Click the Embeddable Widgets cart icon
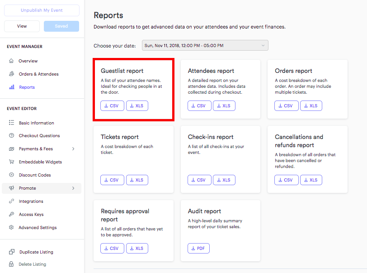The image size is (367, 273). (11, 162)
